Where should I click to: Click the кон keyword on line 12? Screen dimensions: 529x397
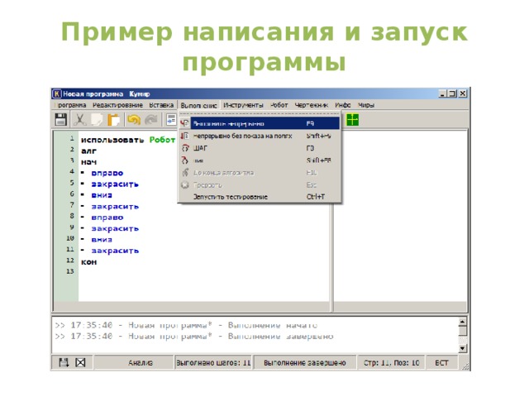pos(88,262)
